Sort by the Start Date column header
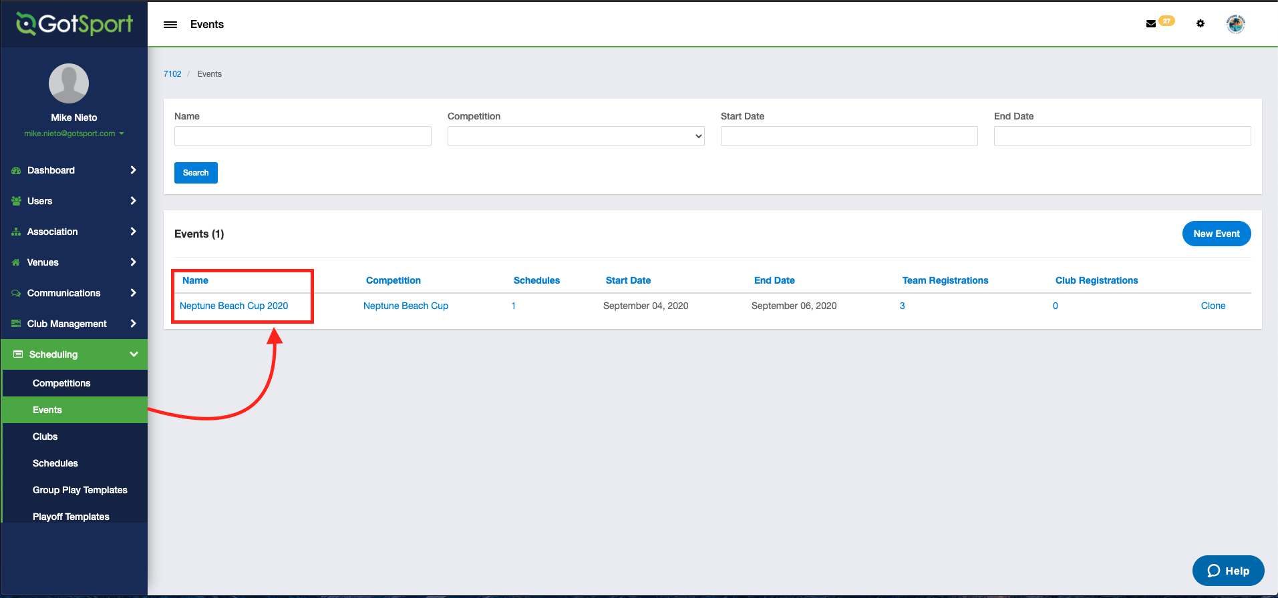Image resolution: width=1278 pixels, height=598 pixels. [x=628, y=280]
